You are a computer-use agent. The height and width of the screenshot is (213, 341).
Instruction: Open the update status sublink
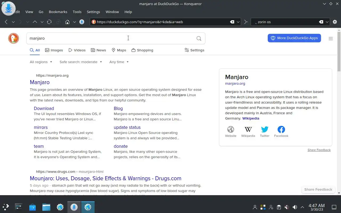click(127, 127)
